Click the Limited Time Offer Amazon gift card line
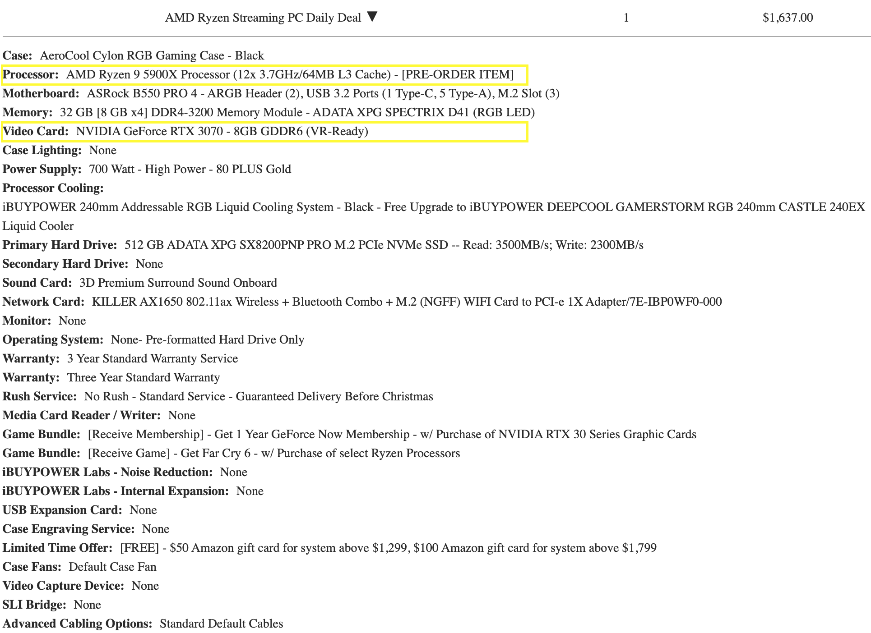871x633 pixels. 329,548
